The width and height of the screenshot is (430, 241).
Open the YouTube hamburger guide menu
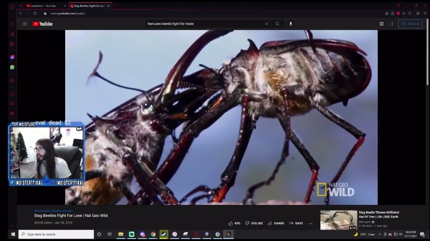coord(25,24)
